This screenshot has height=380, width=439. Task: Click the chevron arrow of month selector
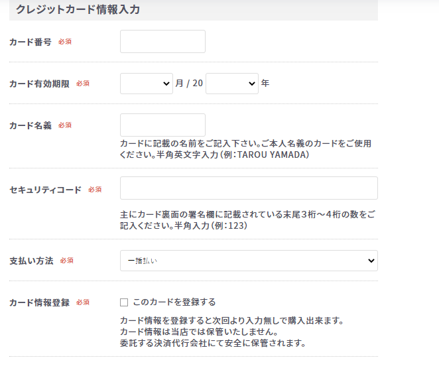(166, 84)
